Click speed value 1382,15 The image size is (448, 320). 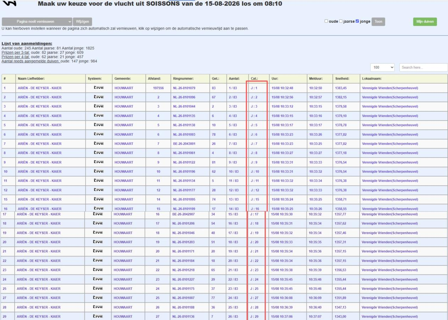pos(341,97)
